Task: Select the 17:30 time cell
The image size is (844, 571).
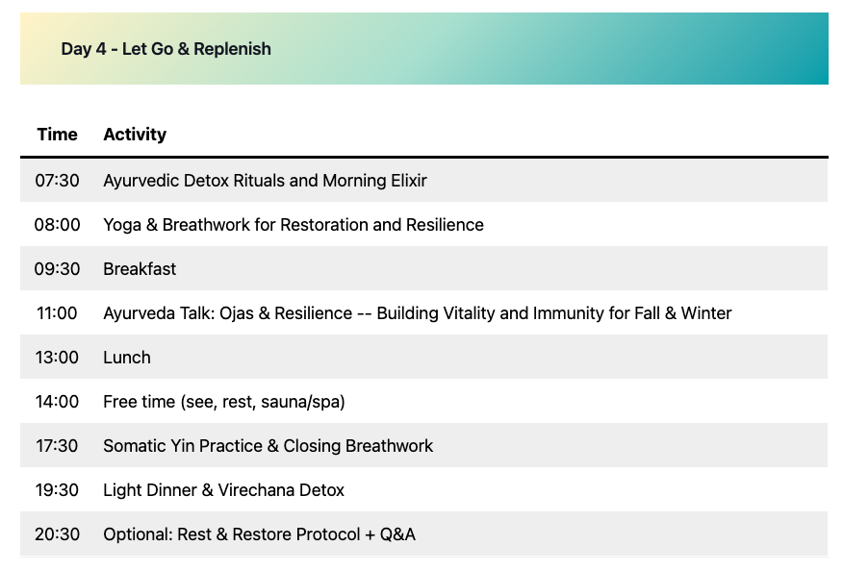Action: [57, 446]
